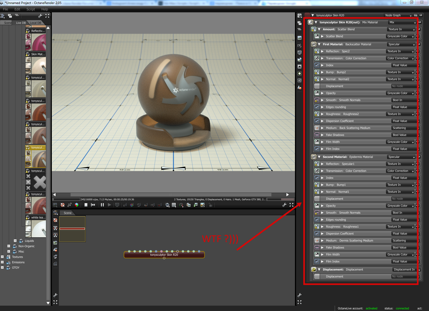Screen dimensions: 429x311
Task: Click the save render icon with green arrow
Action: [x=196, y=205]
